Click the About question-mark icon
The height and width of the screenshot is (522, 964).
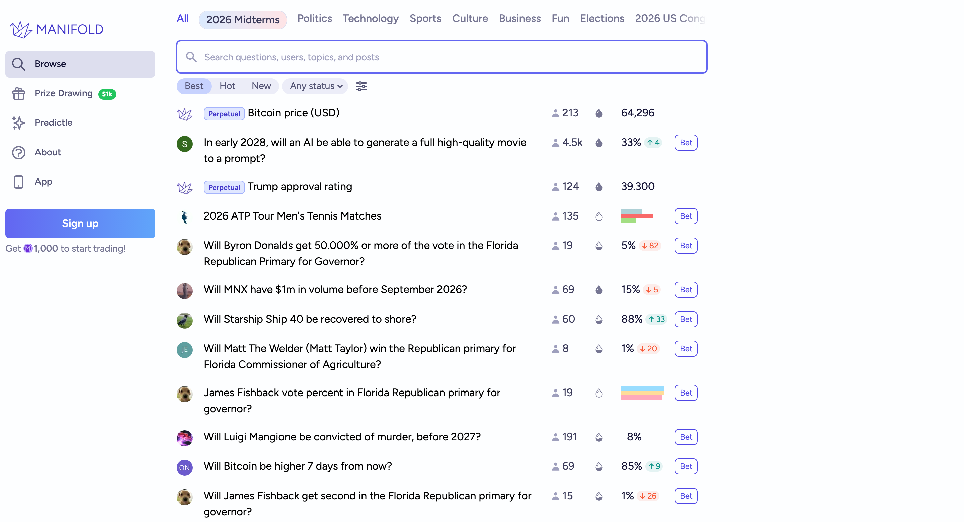tap(18, 152)
